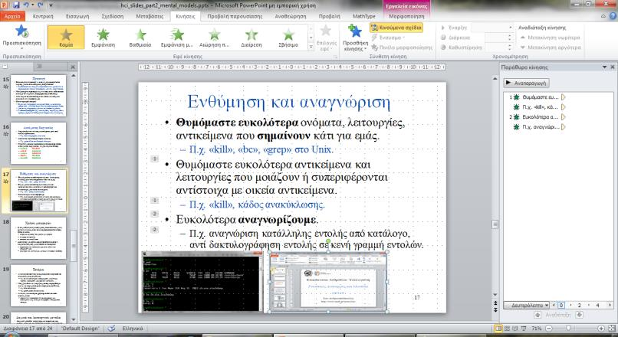618x337 pixels.
Task: Select the Καμία (none) animation effect
Action: click(x=66, y=38)
